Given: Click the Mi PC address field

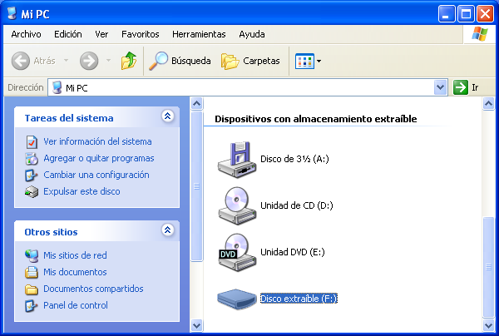Looking at the screenshot, I should point(241,87).
